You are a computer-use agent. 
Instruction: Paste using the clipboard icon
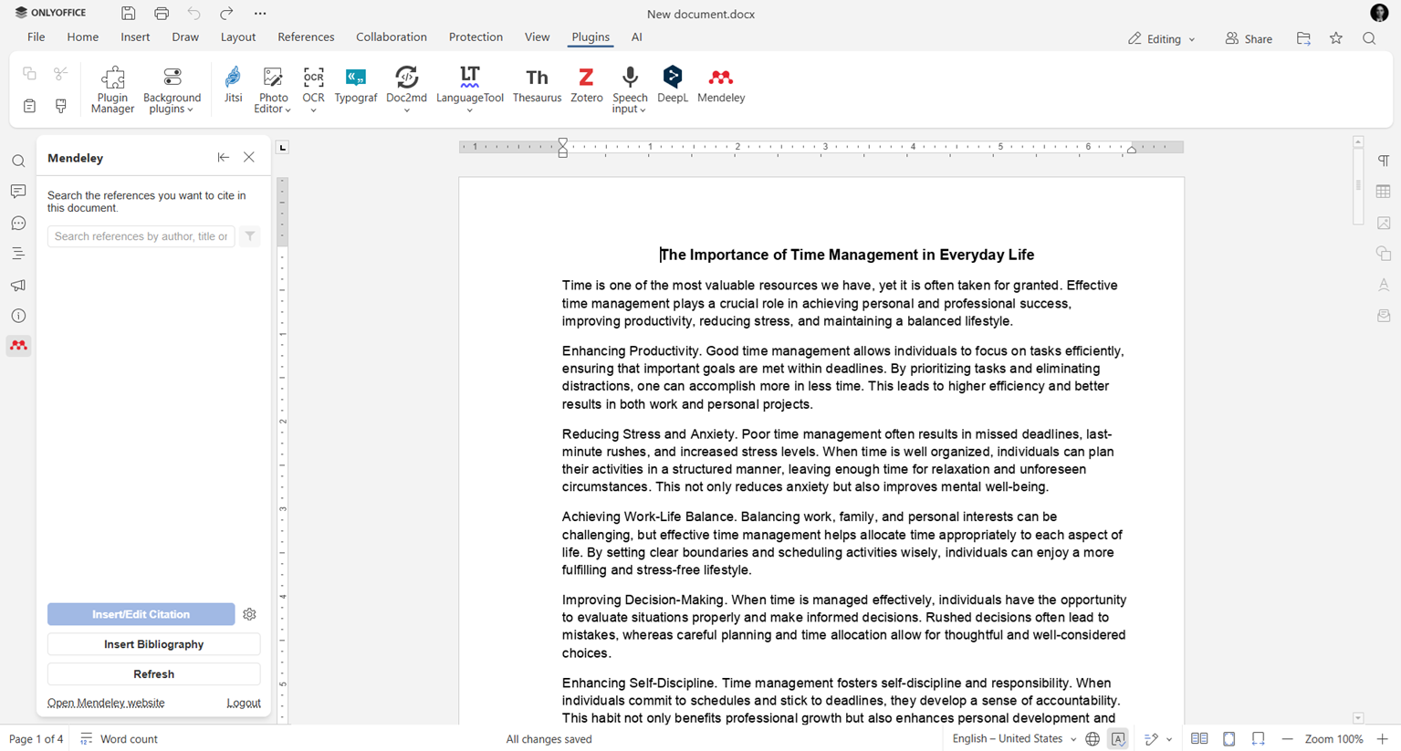pyautogui.click(x=29, y=106)
